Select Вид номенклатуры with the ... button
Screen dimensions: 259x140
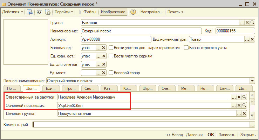pos(247,39)
